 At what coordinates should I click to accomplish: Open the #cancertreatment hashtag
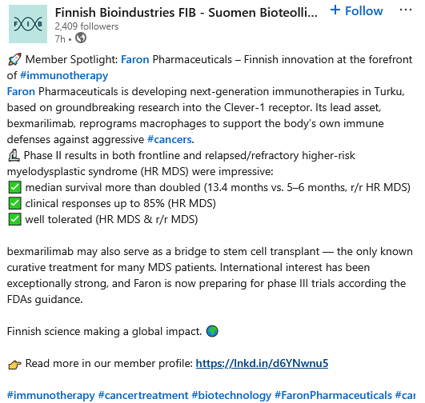tap(143, 395)
